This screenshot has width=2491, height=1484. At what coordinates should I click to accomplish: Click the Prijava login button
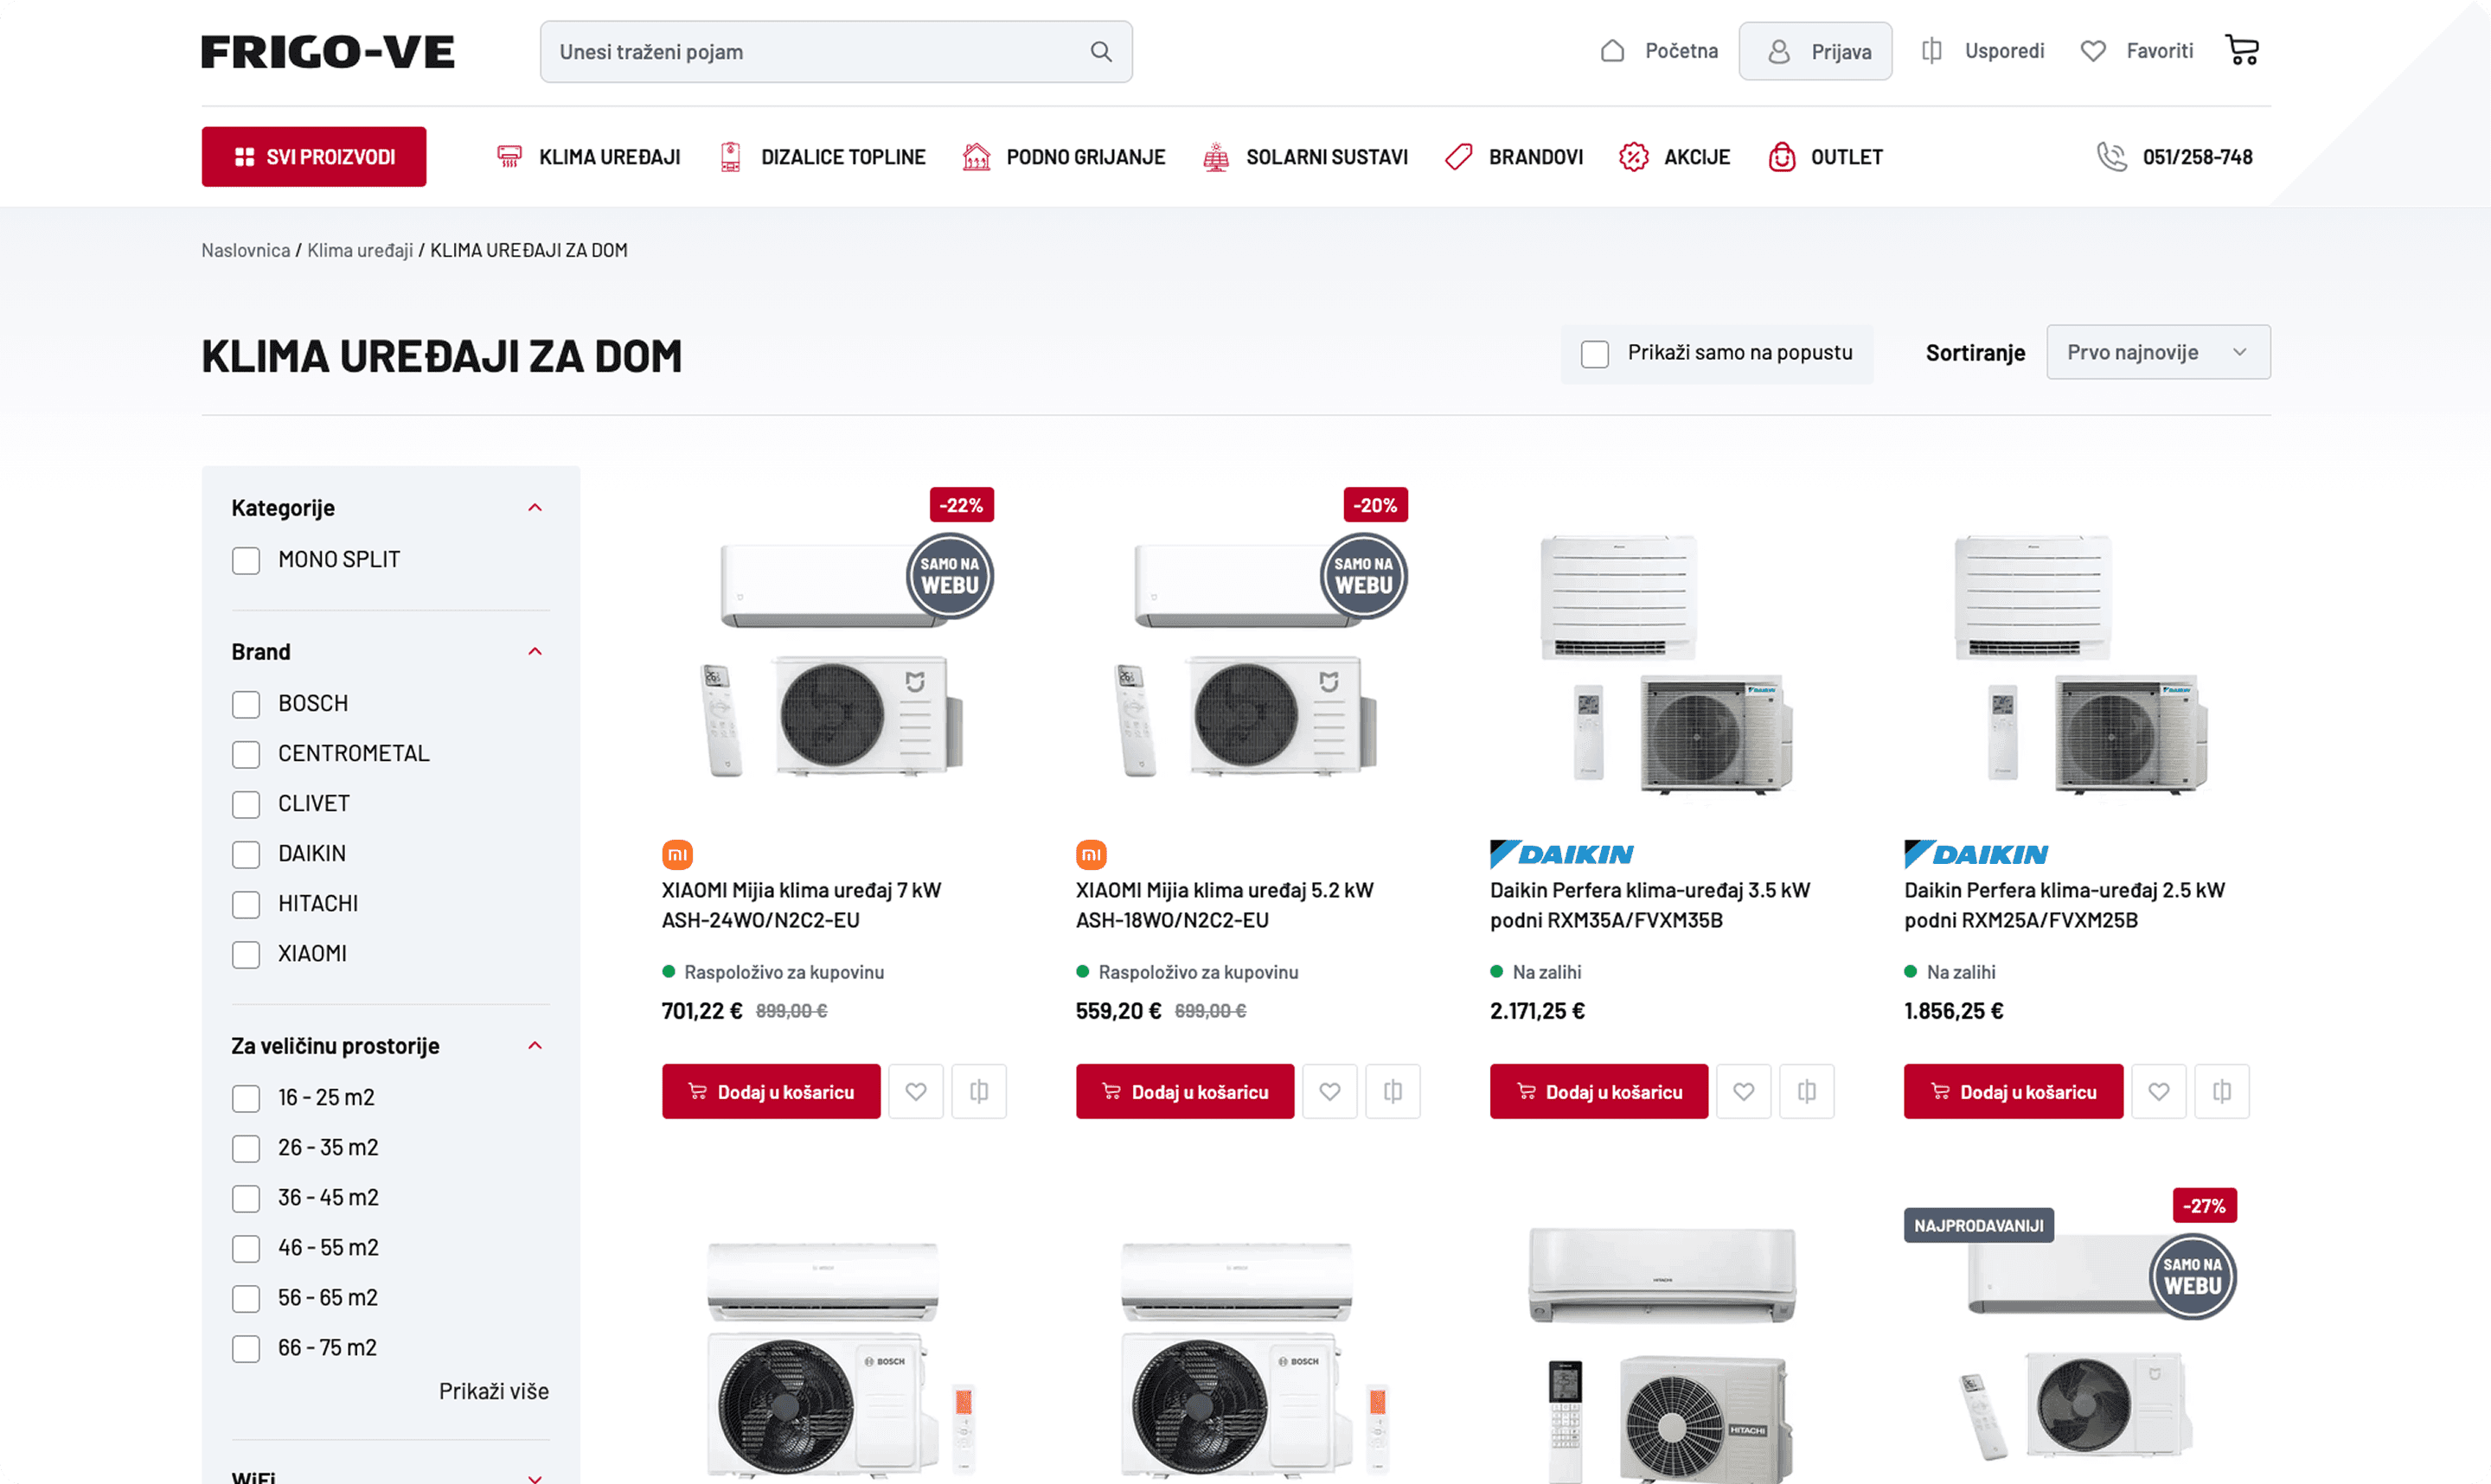pos(1815,51)
